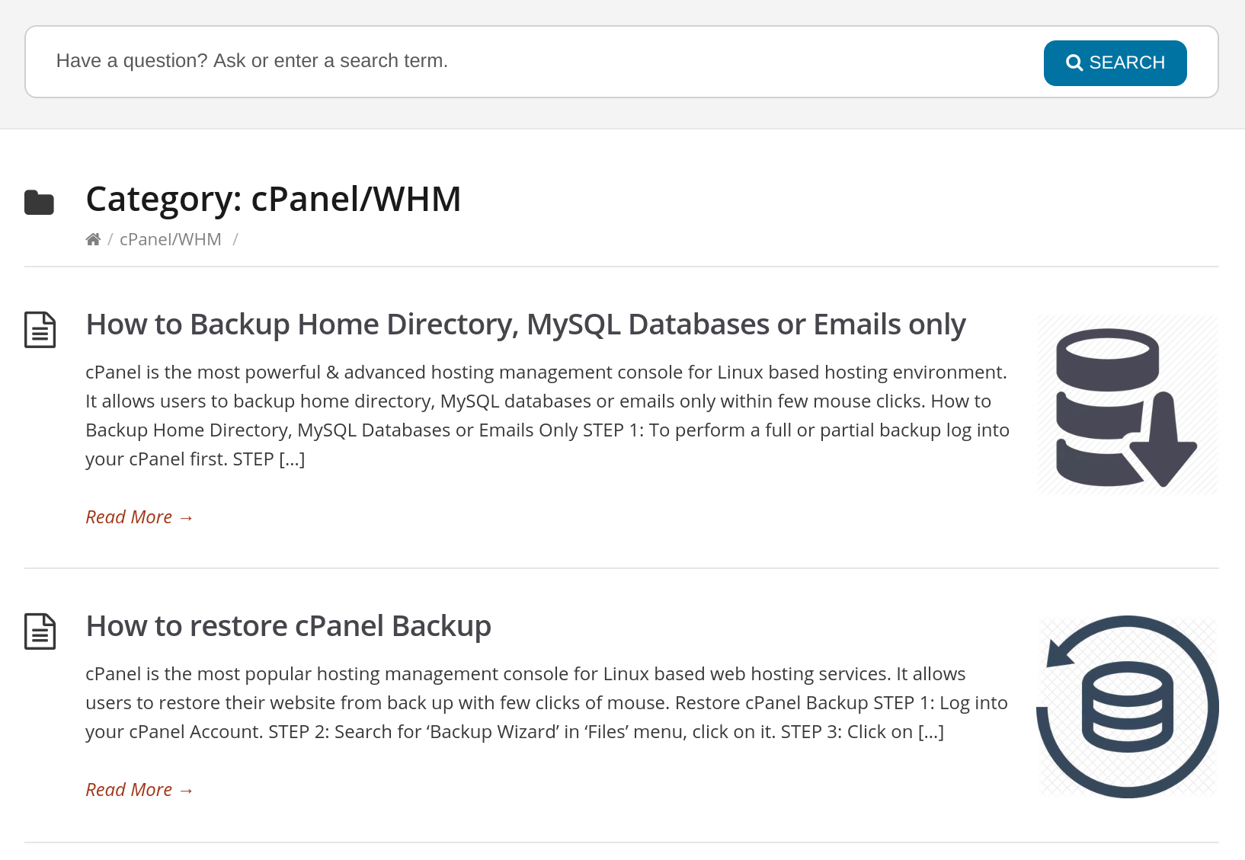Select cPanel/WHM breadcrumb link

click(171, 239)
